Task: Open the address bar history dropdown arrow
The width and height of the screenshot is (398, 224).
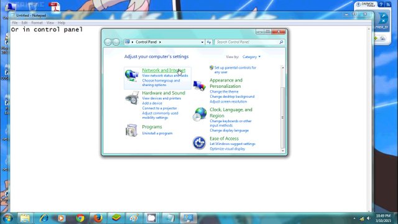Action: pyautogui.click(x=202, y=42)
